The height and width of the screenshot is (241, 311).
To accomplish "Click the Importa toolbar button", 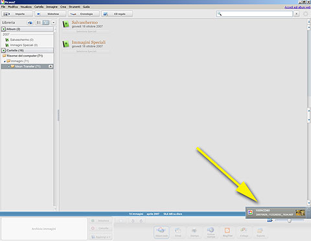I will pos(17,14).
